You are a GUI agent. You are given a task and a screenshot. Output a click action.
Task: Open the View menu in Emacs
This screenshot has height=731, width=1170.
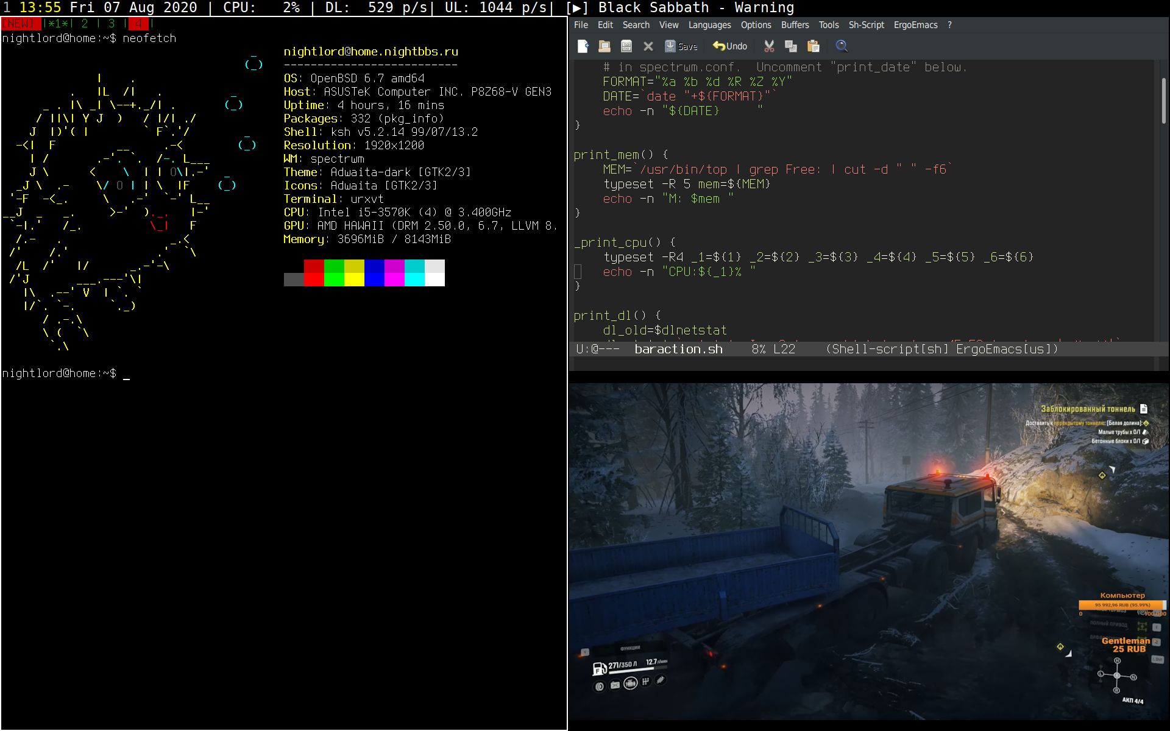[668, 25]
